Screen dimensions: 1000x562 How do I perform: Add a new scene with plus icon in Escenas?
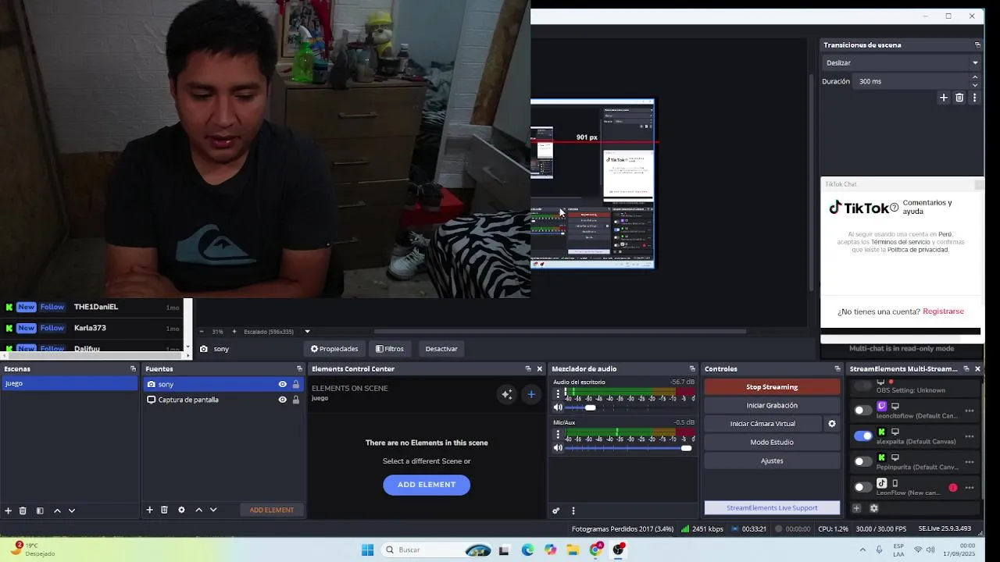tap(8, 510)
